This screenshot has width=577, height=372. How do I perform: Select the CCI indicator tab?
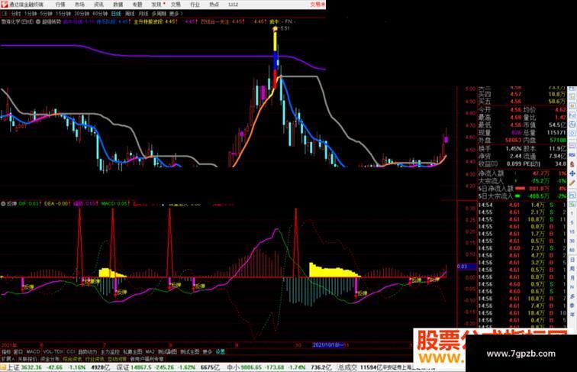coord(71,351)
